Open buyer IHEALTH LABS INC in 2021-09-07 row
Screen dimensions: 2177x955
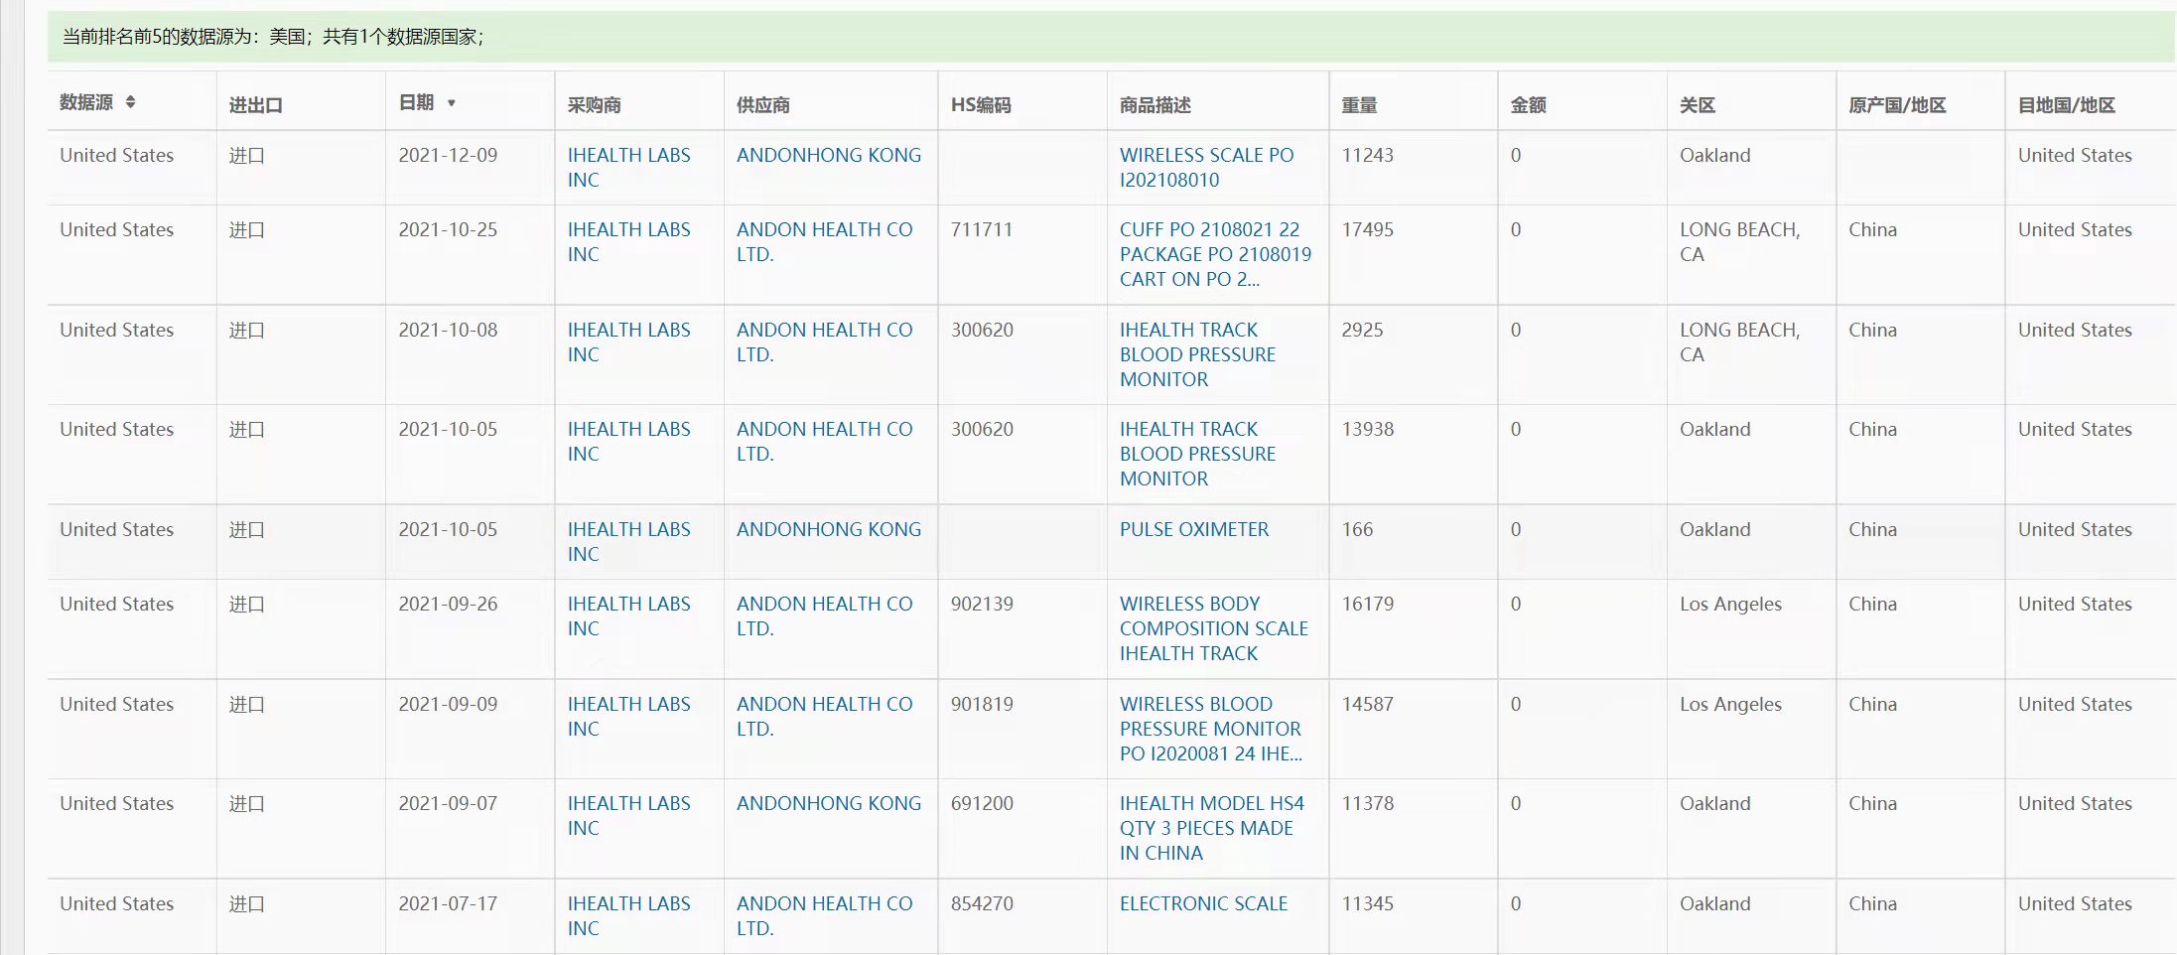click(x=628, y=816)
